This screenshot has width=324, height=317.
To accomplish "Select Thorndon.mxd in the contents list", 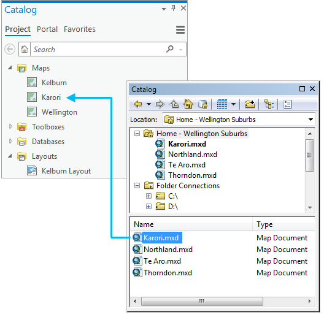I will (x=168, y=273).
